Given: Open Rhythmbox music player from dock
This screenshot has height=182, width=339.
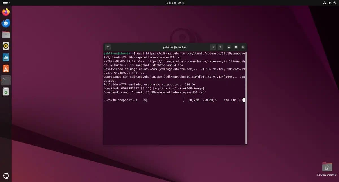Looking at the screenshot, I should point(6,46).
